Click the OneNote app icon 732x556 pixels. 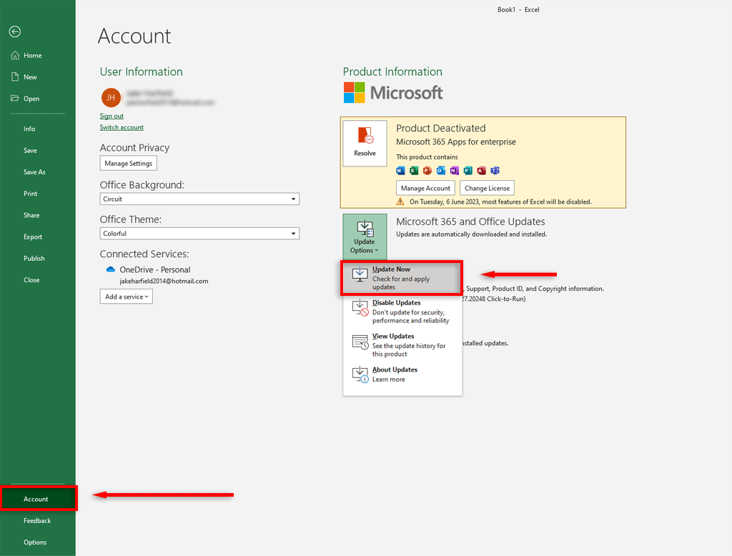(454, 170)
